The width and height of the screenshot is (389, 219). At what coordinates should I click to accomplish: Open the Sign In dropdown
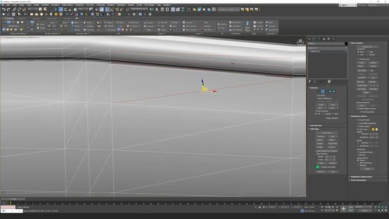[348, 5]
